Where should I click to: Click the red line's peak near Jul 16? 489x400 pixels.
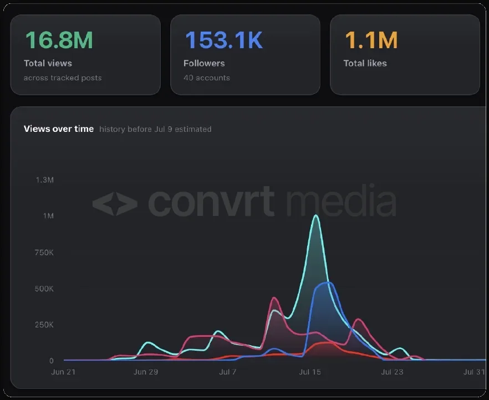tap(325, 342)
